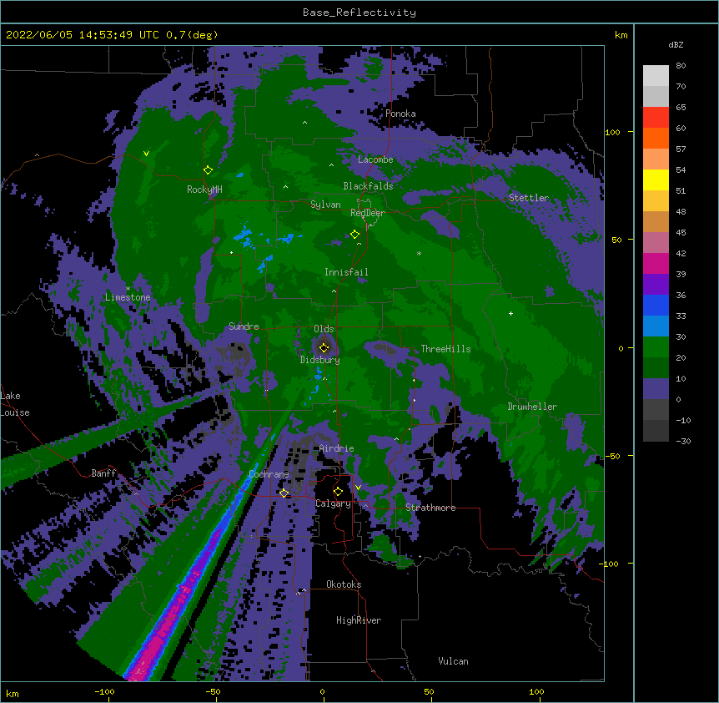Click the -50 tick on the vertical axis
This screenshot has height=703, width=719.
pos(612,456)
